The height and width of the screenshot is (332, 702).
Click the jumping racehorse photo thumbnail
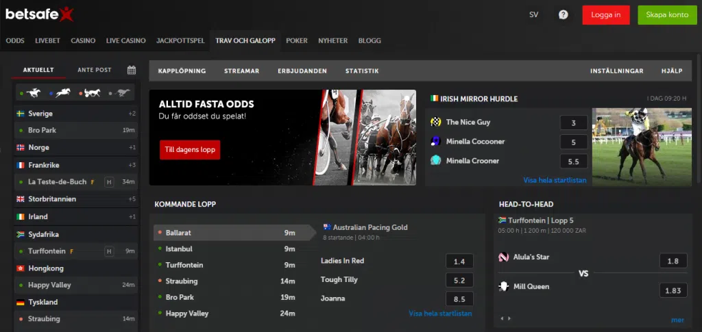(642, 146)
